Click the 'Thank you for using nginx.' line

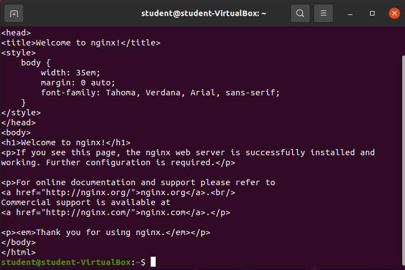(x=105, y=232)
